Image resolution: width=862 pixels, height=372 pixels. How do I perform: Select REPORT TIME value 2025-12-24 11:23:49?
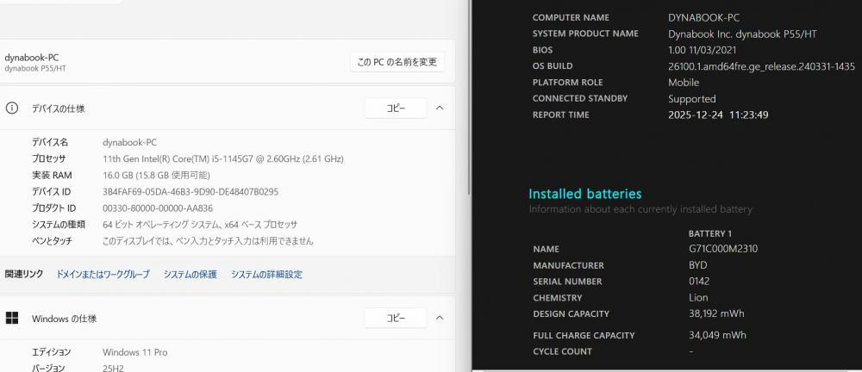[718, 115]
